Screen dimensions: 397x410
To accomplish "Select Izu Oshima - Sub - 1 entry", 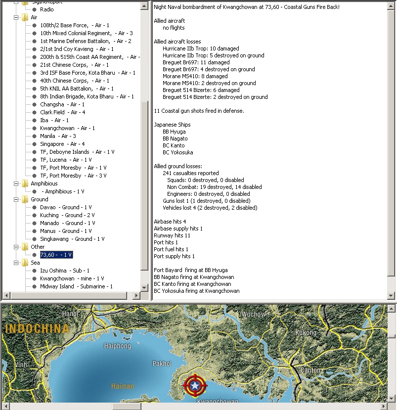I will point(65,271).
